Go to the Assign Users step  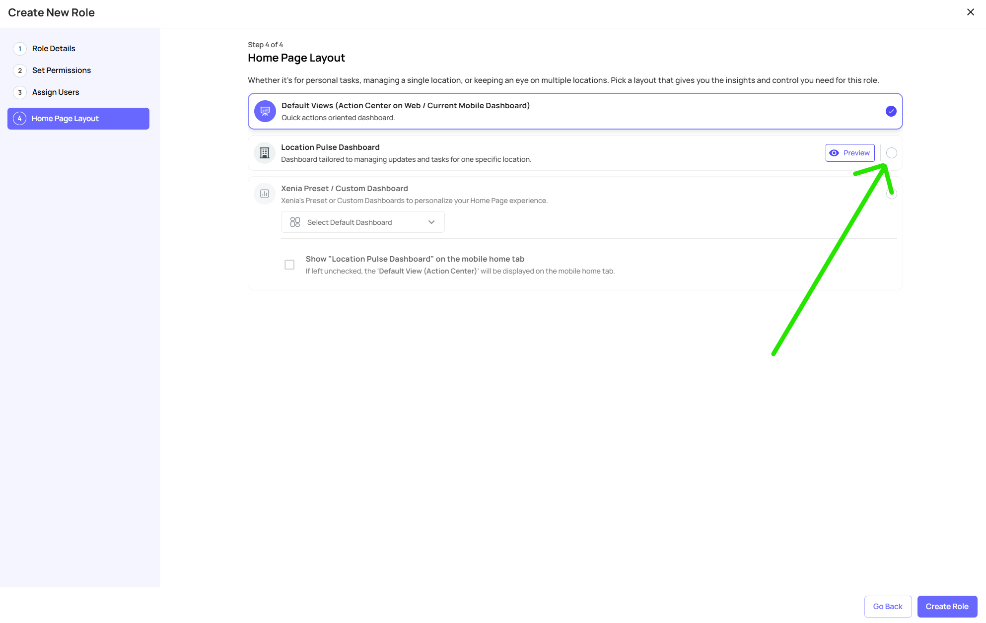point(56,92)
